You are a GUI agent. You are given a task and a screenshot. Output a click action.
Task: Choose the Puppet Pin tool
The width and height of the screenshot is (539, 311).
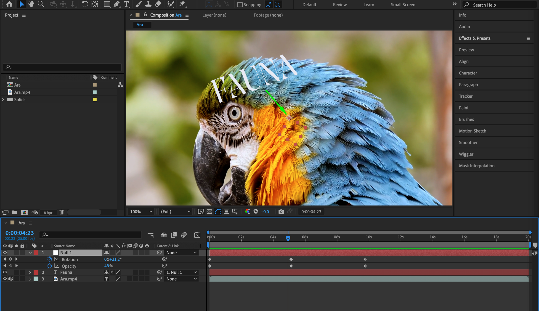pyautogui.click(x=182, y=4)
